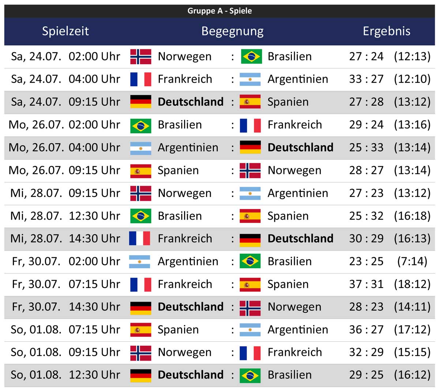Click Brasilien team name in Argentinien–Brasilien row
Viewport: 439px width, 391px height.
(x=290, y=262)
